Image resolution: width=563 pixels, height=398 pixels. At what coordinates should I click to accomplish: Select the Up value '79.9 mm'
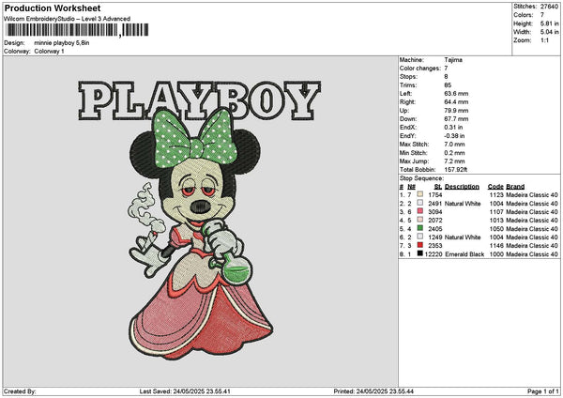click(456, 111)
